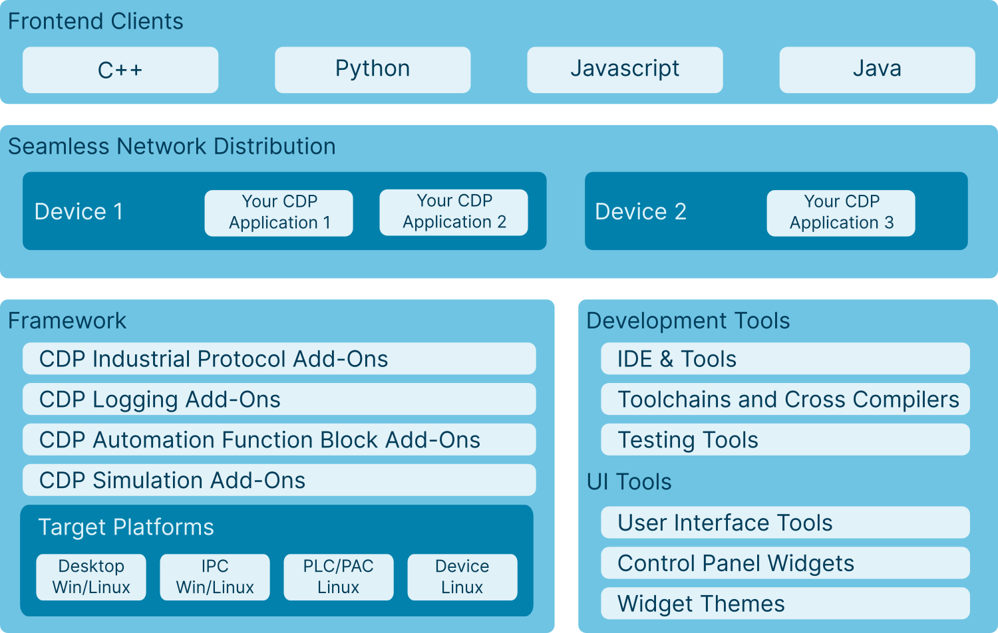The width and height of the screenshot is (998, 633).
Task: Click the Device 2 label
Action: [x=641, y=211]
